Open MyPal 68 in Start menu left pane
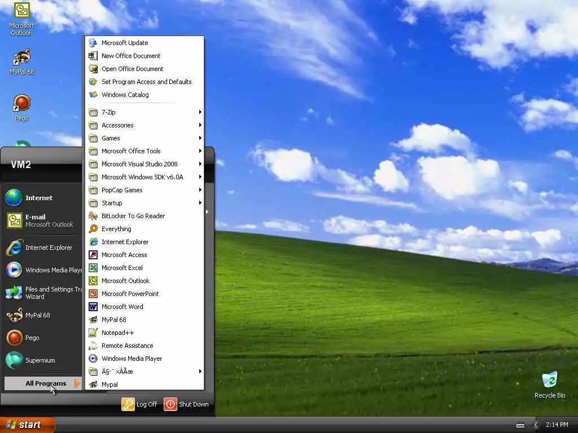The image size is (578, 433). [43, 315]
